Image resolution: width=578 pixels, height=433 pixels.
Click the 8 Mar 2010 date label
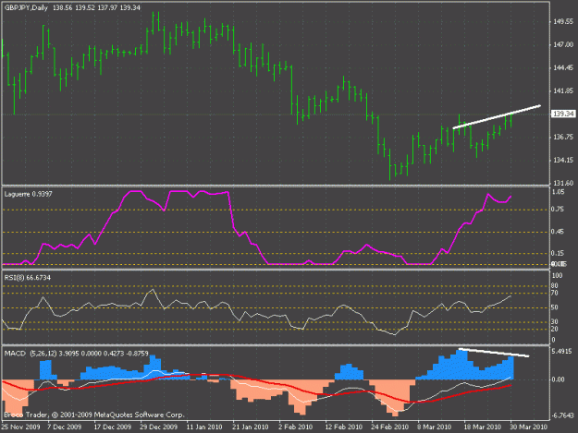click(435, 427)
